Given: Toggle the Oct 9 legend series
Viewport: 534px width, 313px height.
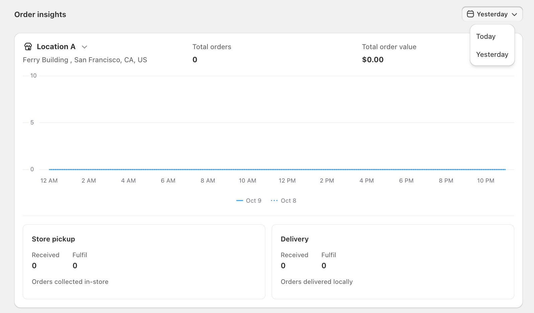Looking at the screenshot, I should 249,201.
